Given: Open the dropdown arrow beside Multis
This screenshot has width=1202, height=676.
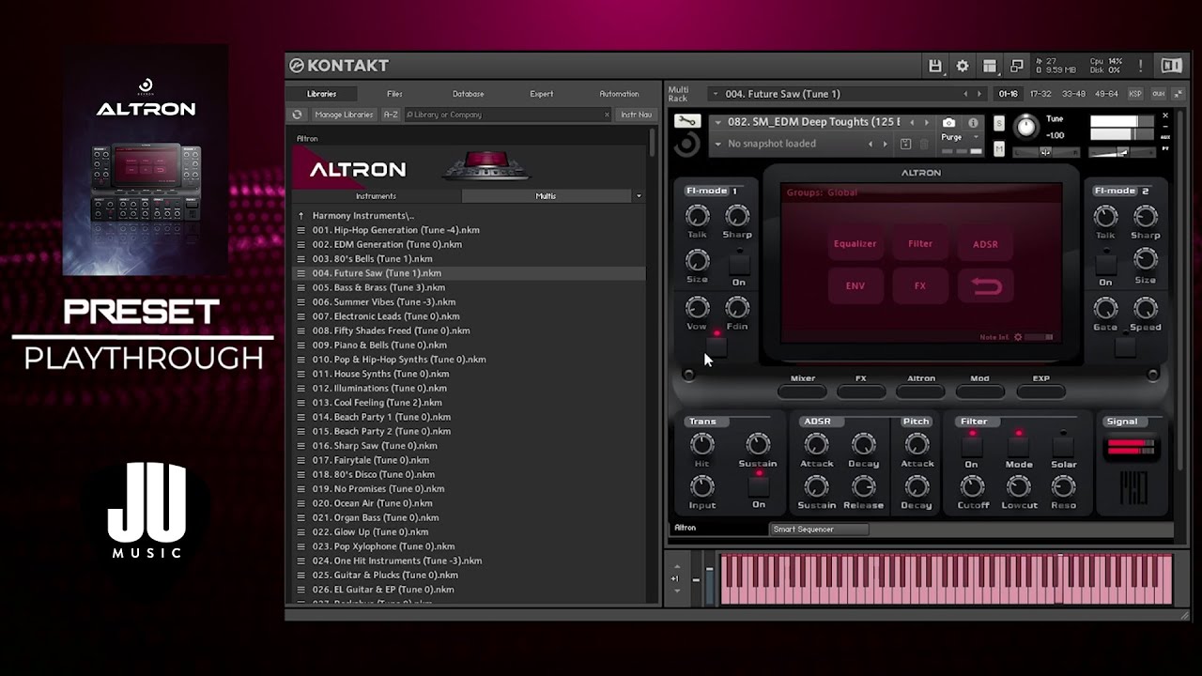Looking at the screenshot, I should click(x=639, y=196).
